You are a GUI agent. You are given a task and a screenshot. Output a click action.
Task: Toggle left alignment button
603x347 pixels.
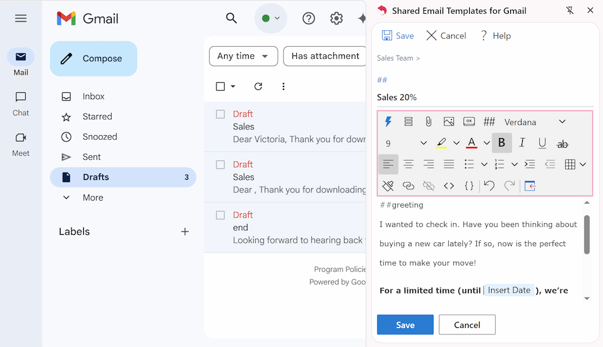coord(388,165)
